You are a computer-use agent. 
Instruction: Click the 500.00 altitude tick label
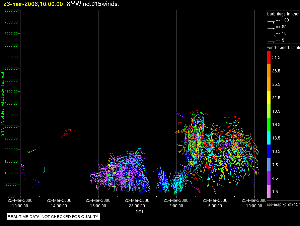[x=11, y=184]
